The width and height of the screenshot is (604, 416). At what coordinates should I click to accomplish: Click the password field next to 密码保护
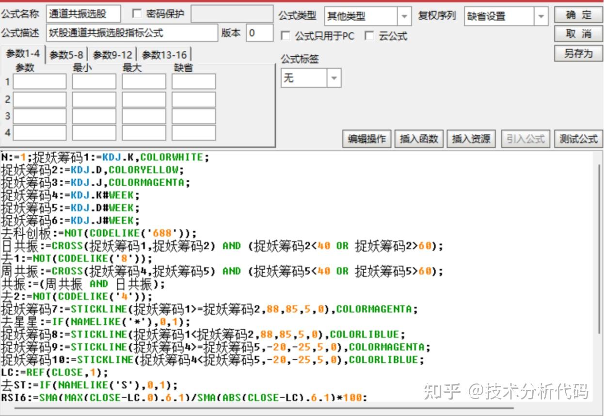pyautogui.click(x=232, y=14)
